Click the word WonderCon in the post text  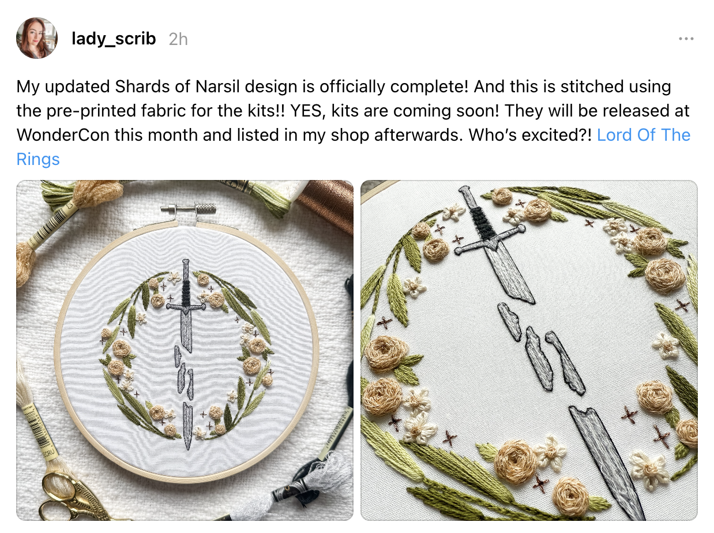pos(65,135)
